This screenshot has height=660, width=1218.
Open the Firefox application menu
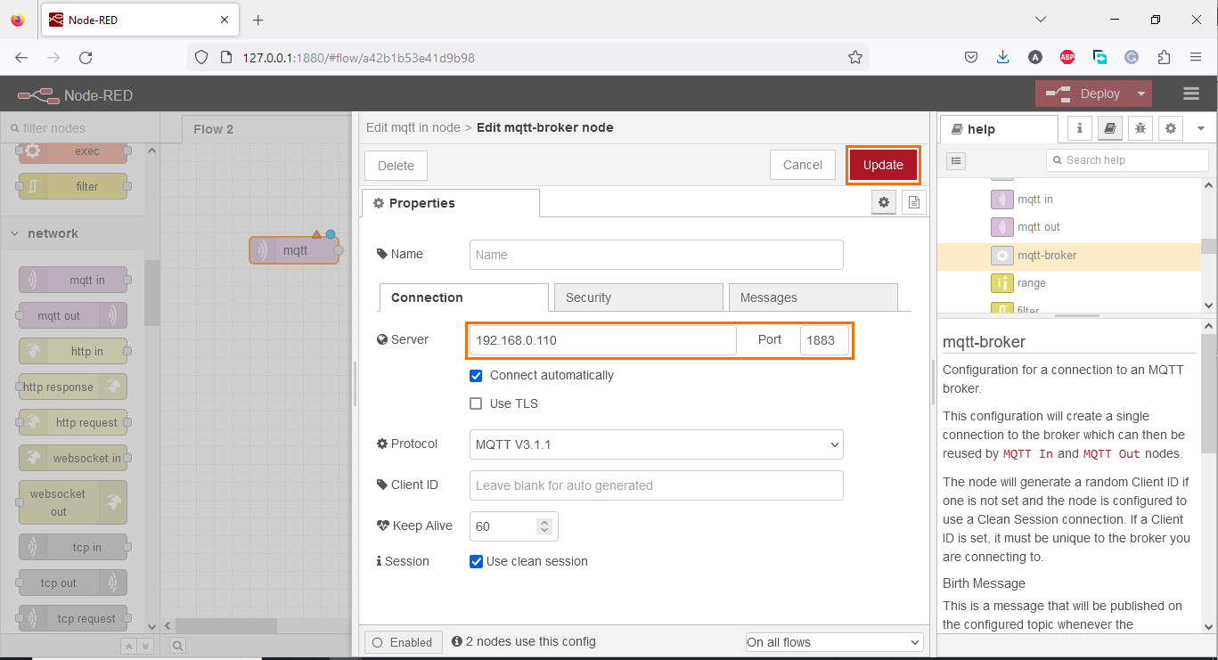[x=1196, y=57]
